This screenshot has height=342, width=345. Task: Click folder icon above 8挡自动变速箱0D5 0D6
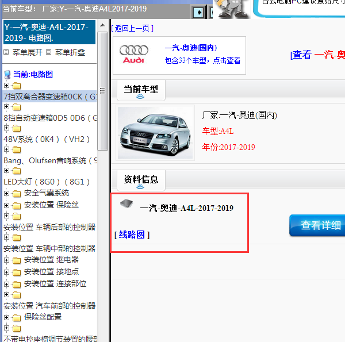click(x=17, y=107)
